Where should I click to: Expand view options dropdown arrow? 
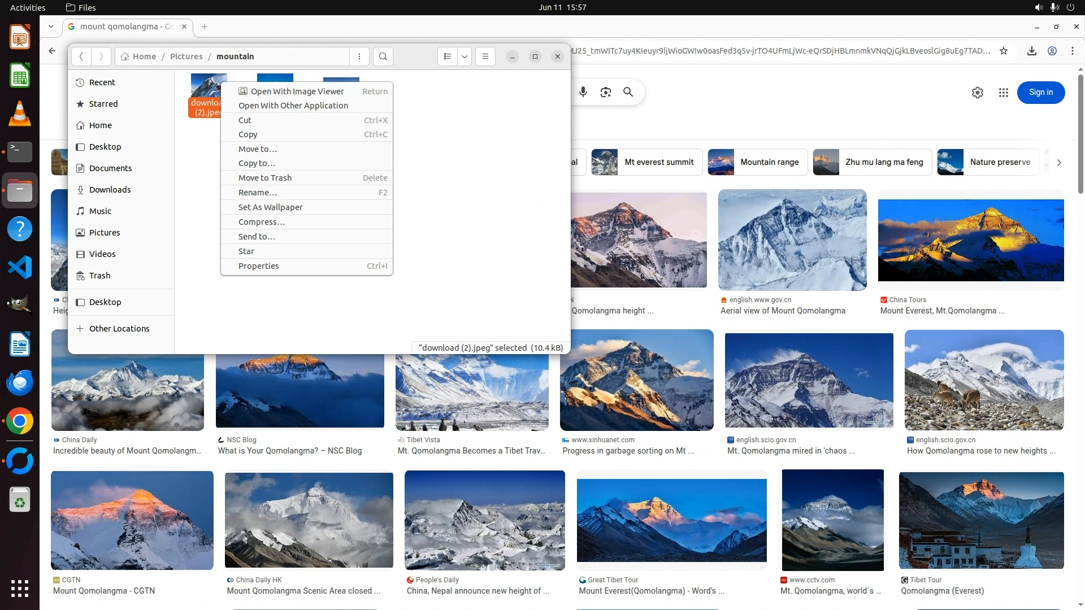[x=465, y=56]
